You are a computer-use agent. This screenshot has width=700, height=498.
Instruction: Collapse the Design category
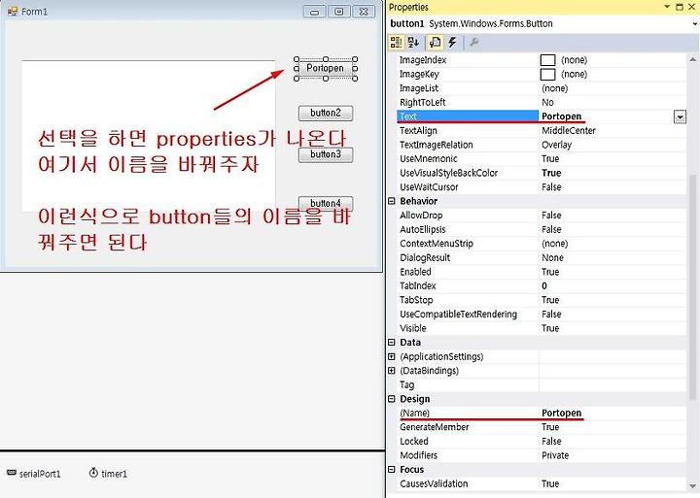point(392,399)
